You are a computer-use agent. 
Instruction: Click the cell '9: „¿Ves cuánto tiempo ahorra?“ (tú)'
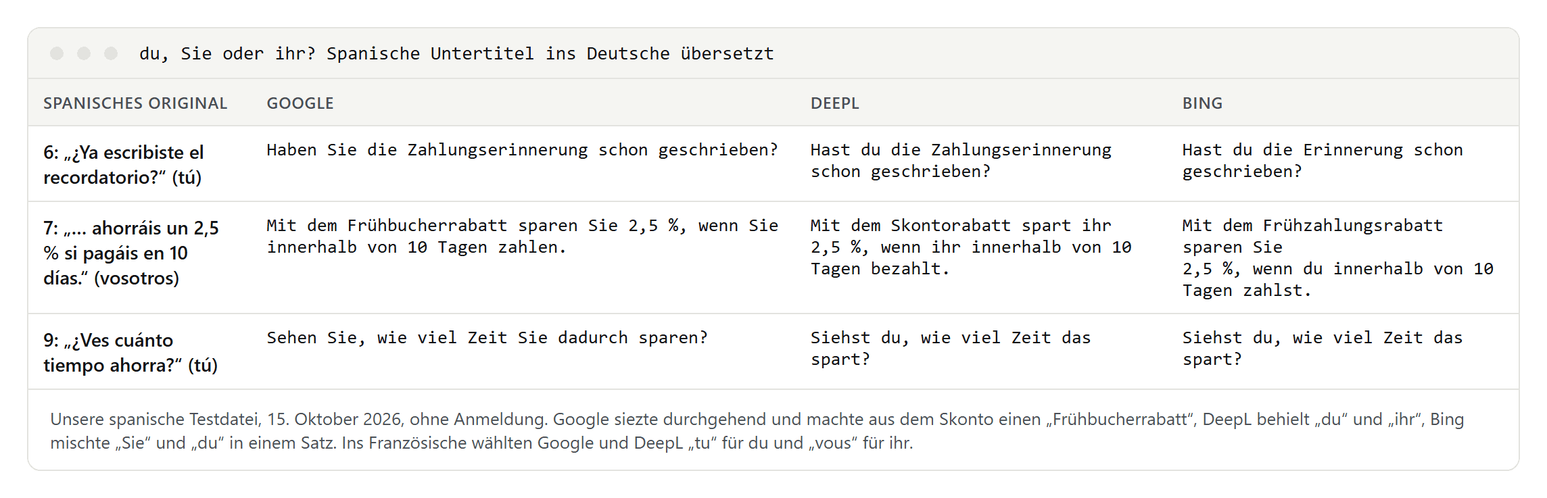coord(130,352)
